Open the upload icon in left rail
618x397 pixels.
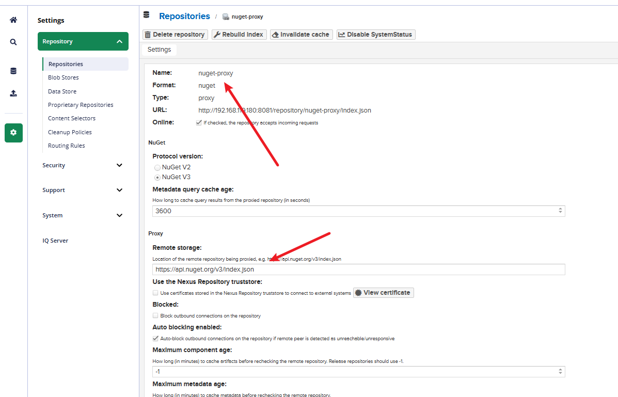pos(13,93)
